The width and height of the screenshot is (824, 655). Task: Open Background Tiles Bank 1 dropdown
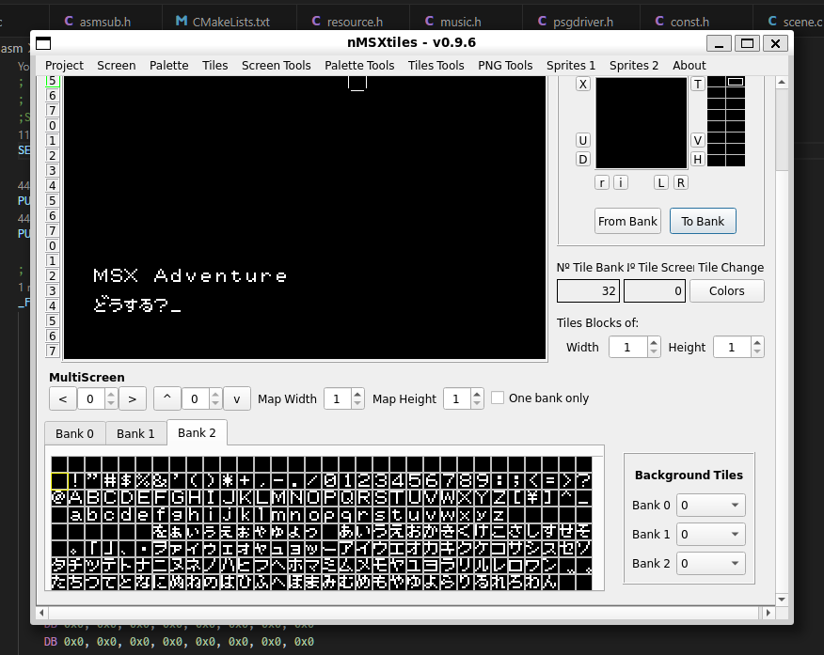coord(710,535)
